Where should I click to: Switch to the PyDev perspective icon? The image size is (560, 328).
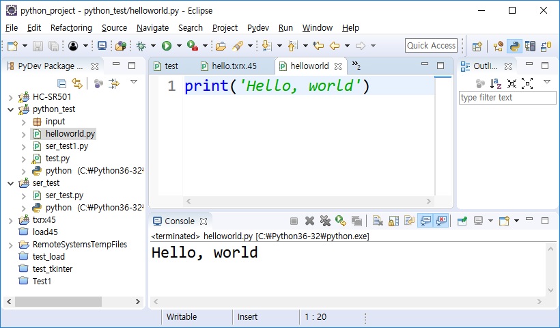515,46
